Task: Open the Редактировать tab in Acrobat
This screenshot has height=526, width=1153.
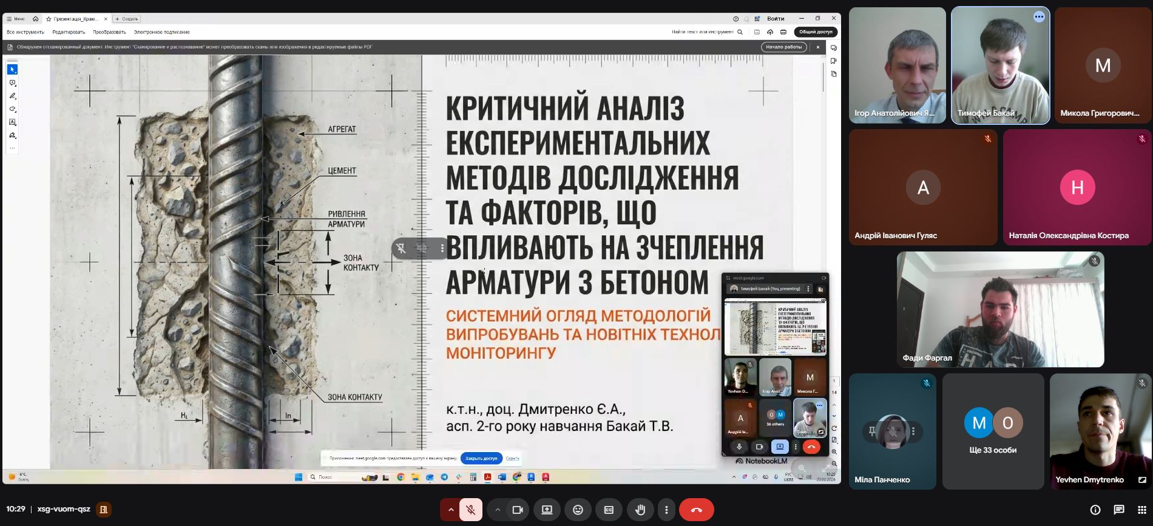Action: [x=69, y=32]
